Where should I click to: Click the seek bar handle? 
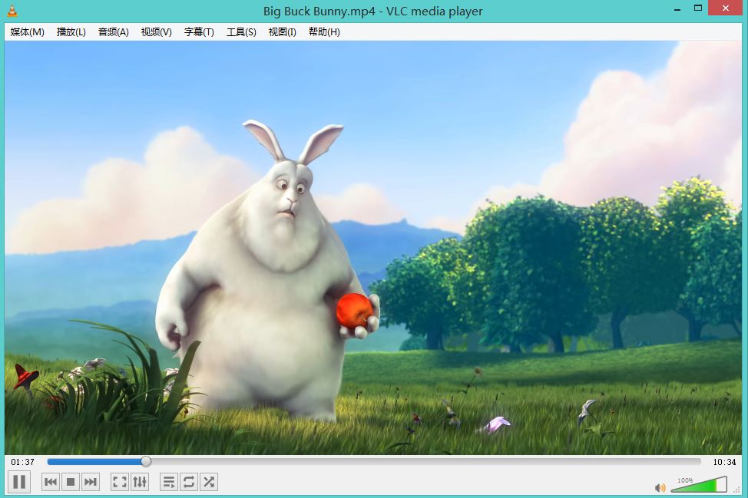[146, 462]
